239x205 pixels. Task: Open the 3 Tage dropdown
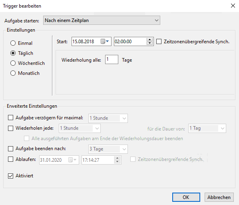(x=108, y=149)
